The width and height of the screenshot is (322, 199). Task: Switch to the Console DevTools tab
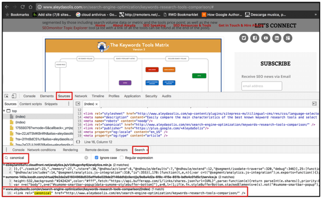29,96
